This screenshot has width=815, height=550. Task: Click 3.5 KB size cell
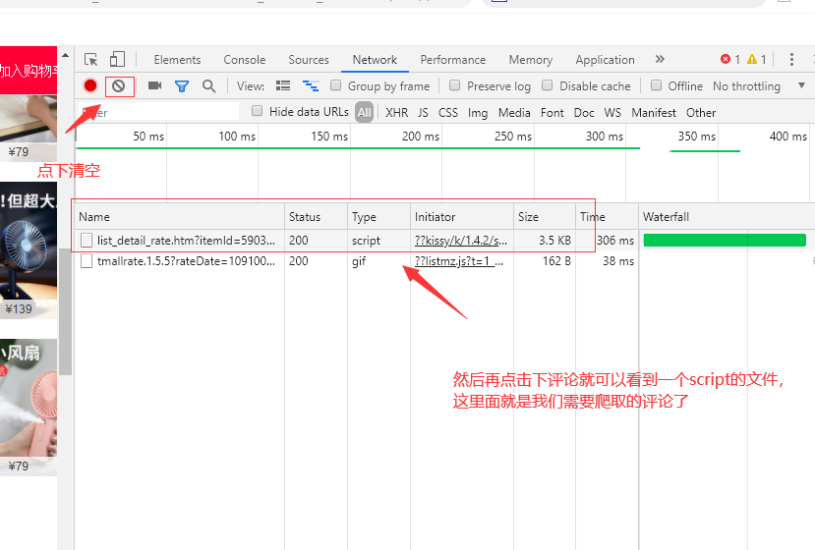[x=554, y=241]
